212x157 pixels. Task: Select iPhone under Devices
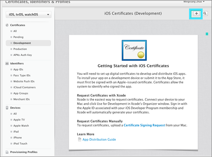pyautogui.click(x=18, y=138)
